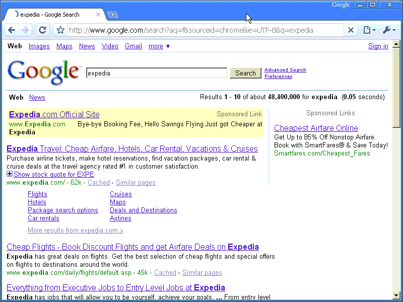
Task: Go forward with the browser forward arrow
Action: (25, 30)
